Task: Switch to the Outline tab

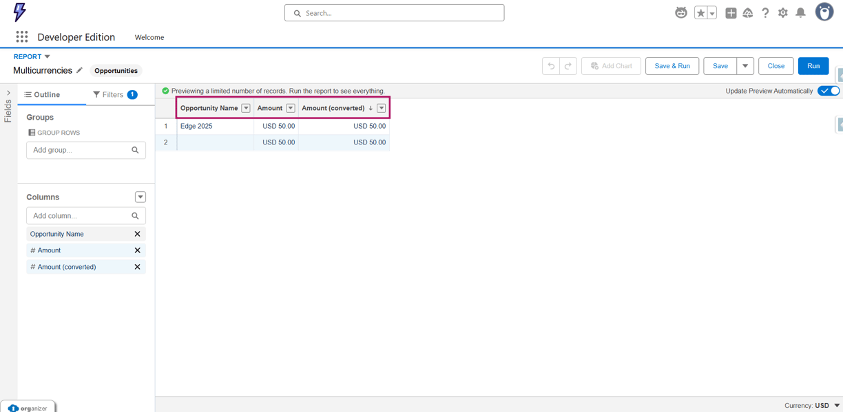Action: click(43, 94)
